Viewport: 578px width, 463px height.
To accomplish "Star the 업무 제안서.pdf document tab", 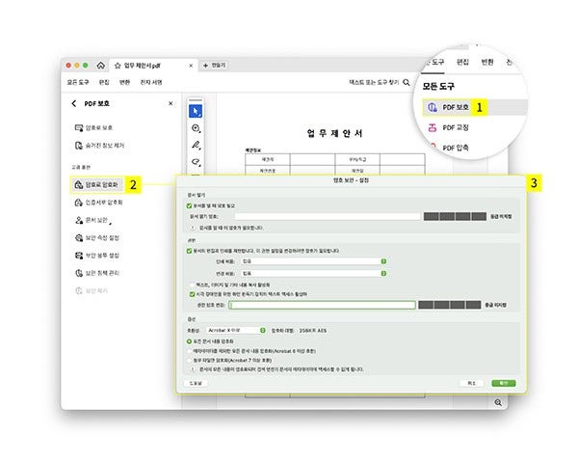I will pyautogui.click(x=118, y=66).
